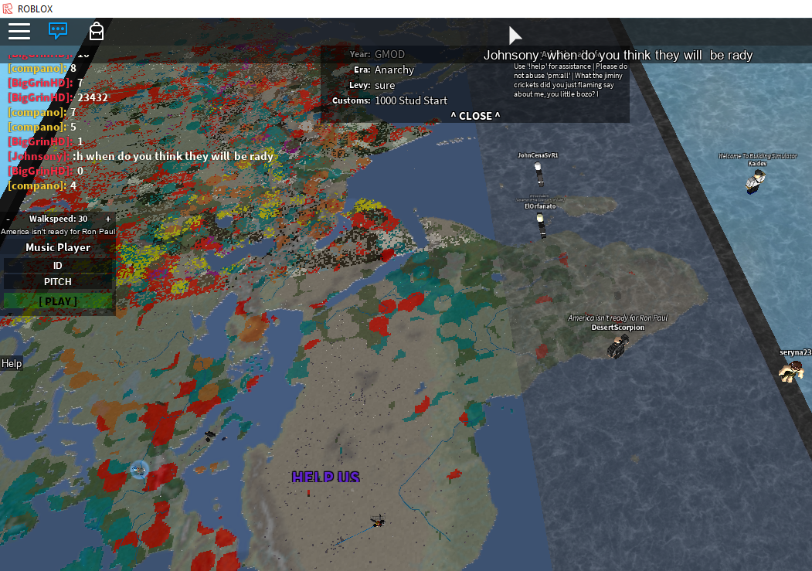
Task: Click 'America isn't ready for Ron Paul' under Walkspeed
Action: tap(58, 231)
